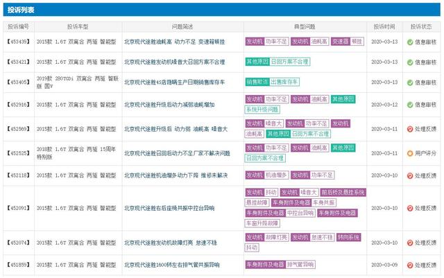Click 车身附件及电器 排气管异响 tag

[x=280, y=265]
